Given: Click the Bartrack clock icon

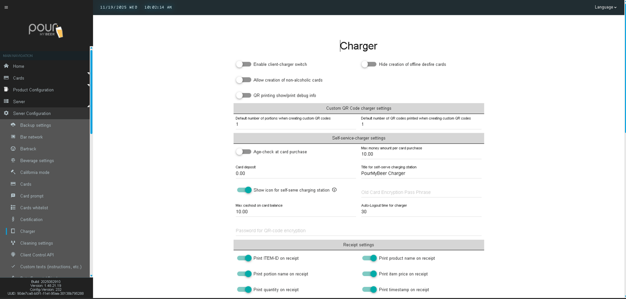Looking at the screenshot, I should coord(13,149).
